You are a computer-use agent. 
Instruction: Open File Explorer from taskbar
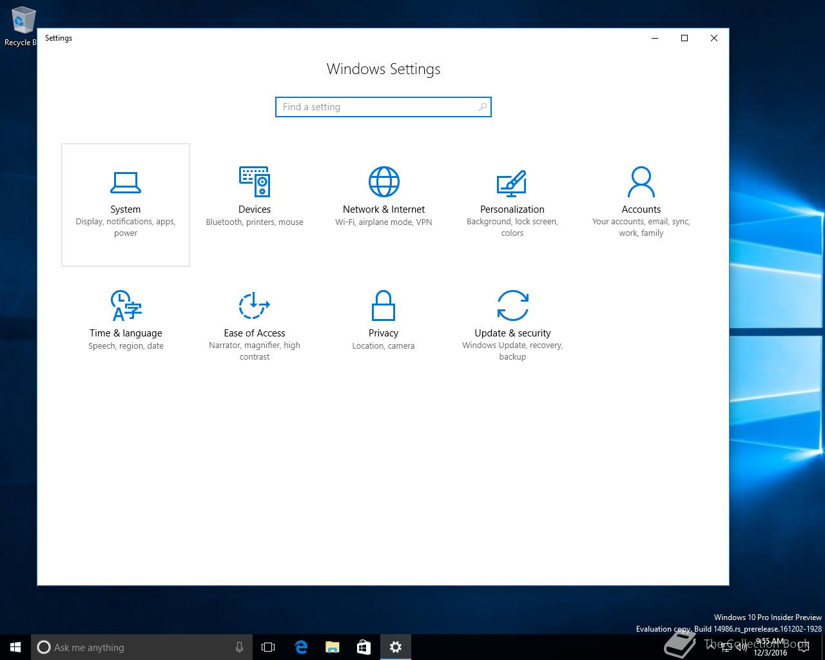[332, 647]
